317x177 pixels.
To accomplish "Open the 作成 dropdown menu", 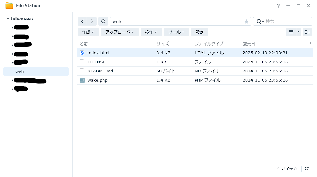I will click(88, 32).
